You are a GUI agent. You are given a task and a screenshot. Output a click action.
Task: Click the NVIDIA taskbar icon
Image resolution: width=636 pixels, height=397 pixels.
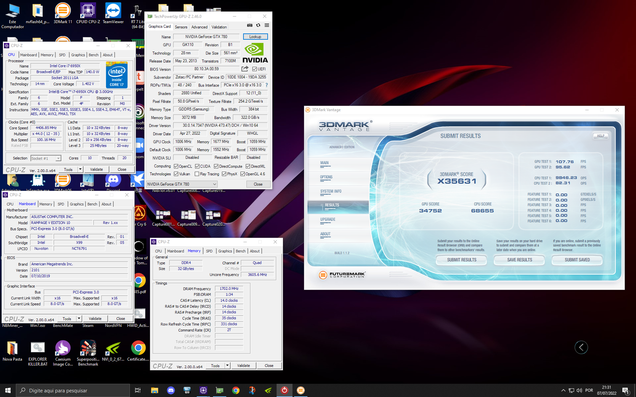[268, 390]
